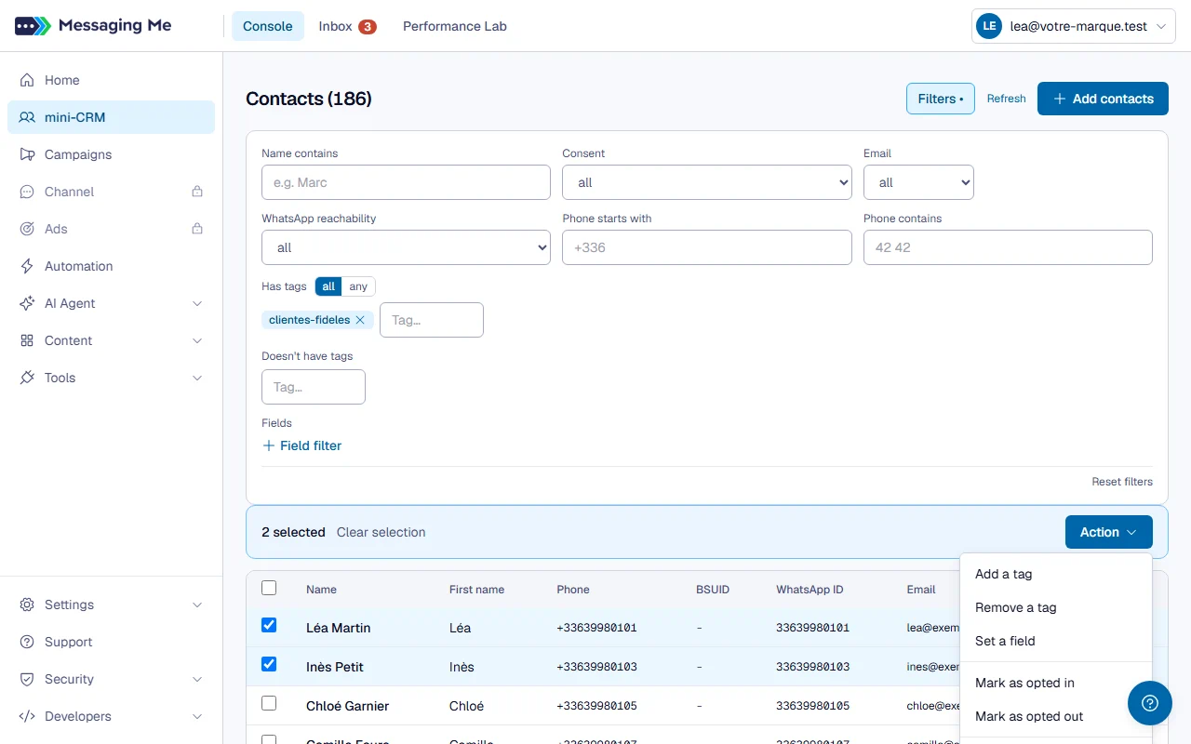The width and height of the screenshot is (1191, 744).
Task: Check the Chloé Garnier row checkbox
Action: coord(269,703)
